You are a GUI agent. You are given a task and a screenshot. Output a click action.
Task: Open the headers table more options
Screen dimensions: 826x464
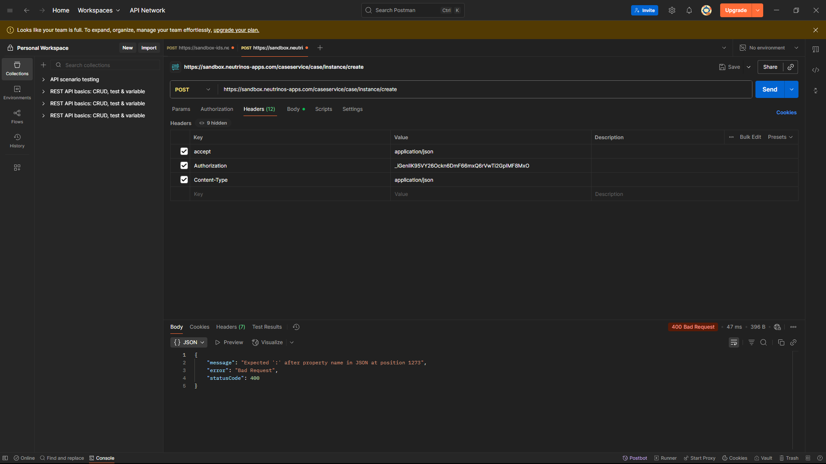coord(731,137)
